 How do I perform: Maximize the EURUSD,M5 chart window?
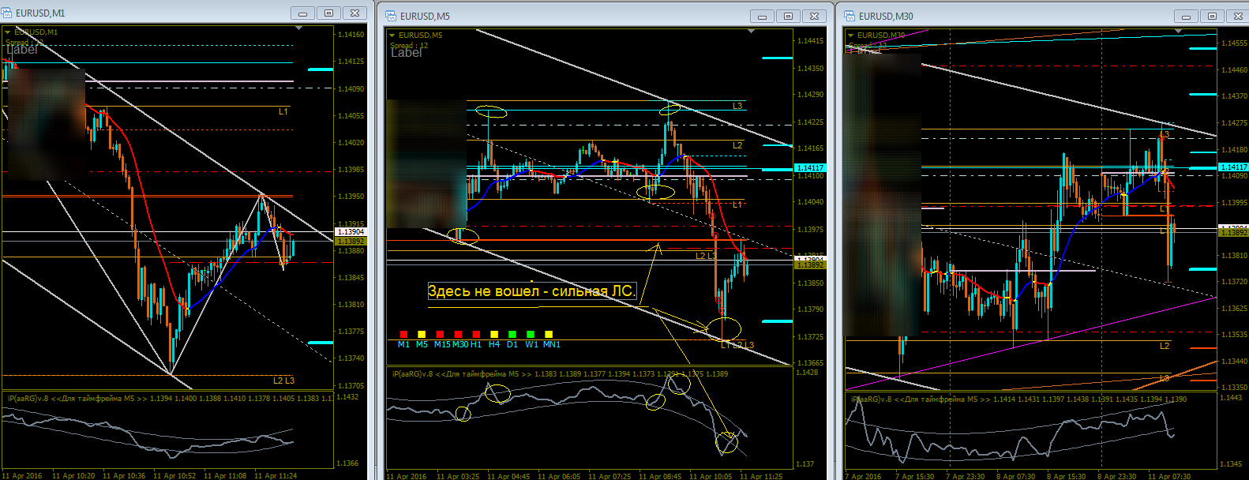coord(788,16)
